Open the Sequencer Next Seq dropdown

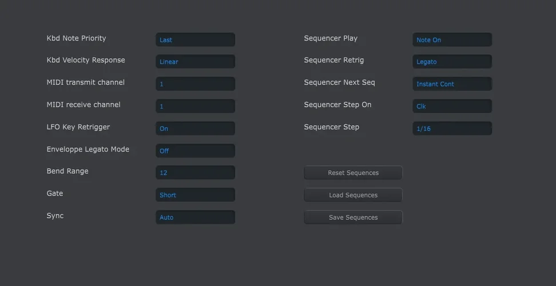point(452,84)
